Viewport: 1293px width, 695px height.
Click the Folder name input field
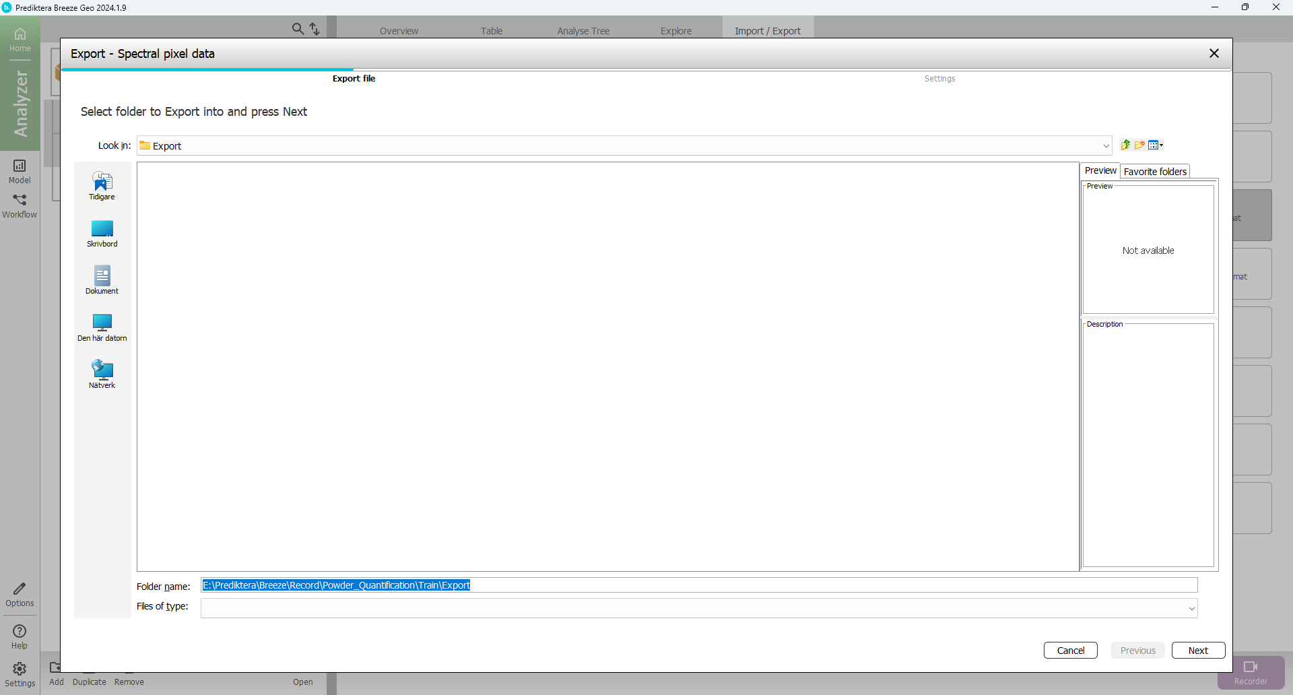point(699,585)
